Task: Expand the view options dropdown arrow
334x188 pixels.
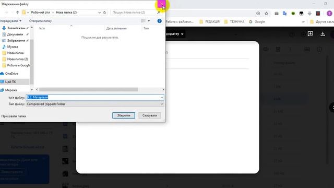Action: 149,21
